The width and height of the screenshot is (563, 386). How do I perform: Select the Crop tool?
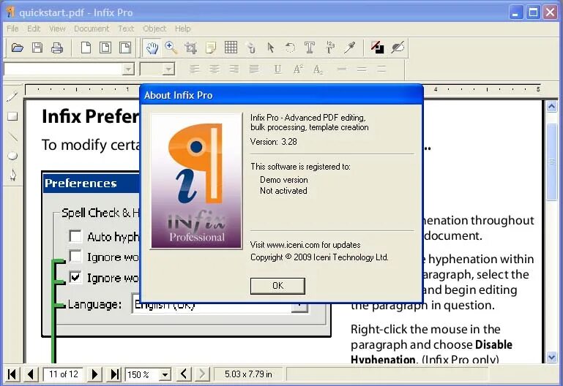[x=190, y=48]
